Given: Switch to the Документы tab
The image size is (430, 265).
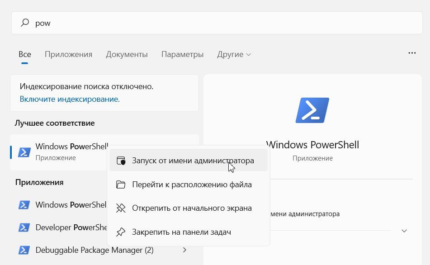Looking at the screenshot, I should pyautogui.click(x=127, y=54).
